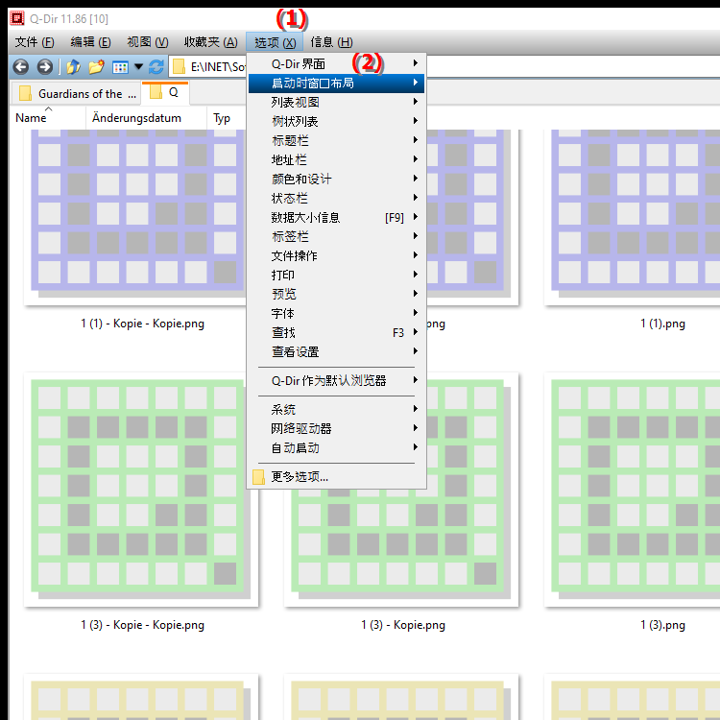Open the 查找 F3 submenu
The image size is (720, 720).
pyautogui.click(x=336, y=332)
